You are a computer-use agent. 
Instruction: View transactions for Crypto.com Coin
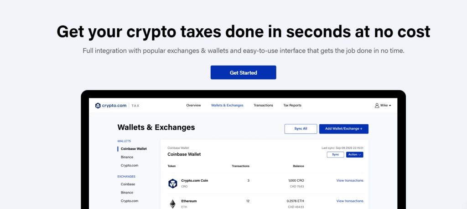point(350,180)
